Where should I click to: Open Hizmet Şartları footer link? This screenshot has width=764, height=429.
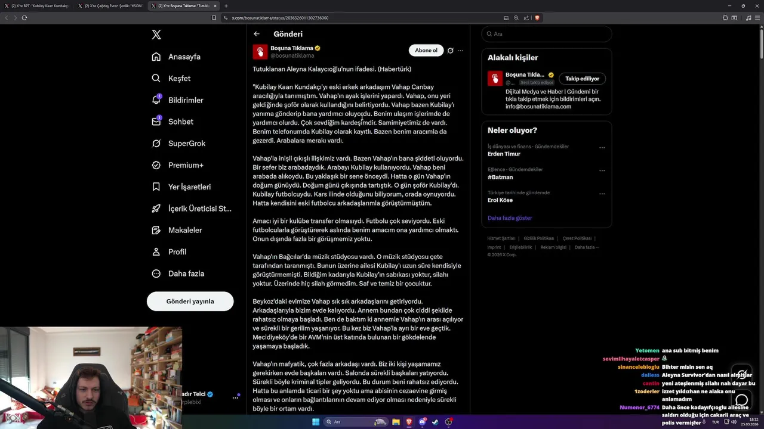point(501,238)
